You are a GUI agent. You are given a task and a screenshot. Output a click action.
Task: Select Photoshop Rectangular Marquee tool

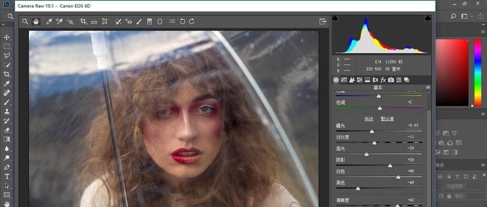pos(7,47)
